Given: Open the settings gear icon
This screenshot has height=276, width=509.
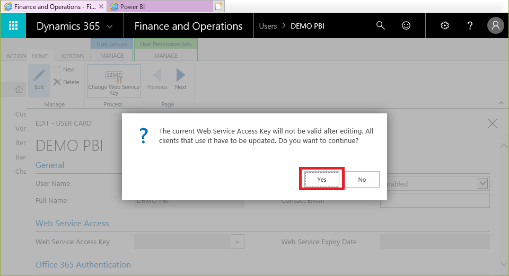Looking at the screenshot, I should click(x=445, y=25).
